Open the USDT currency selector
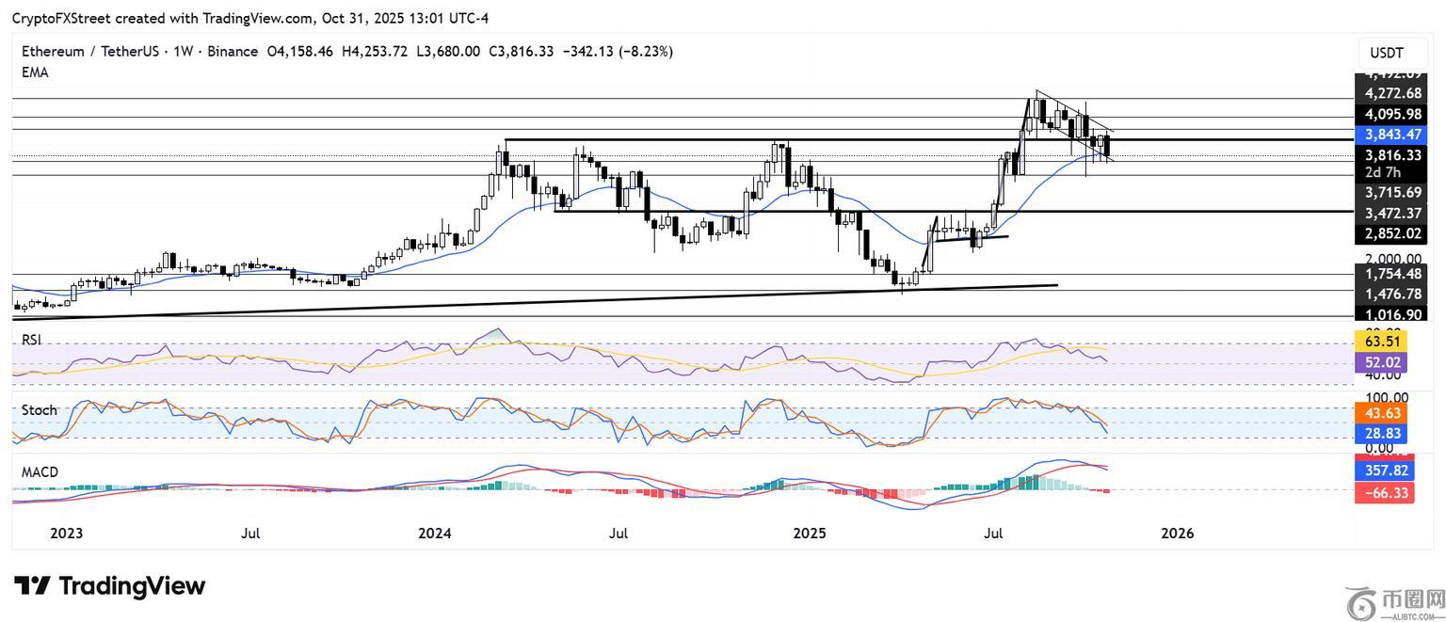This screenshot has height=622, width=1446. coord(1386,53)
